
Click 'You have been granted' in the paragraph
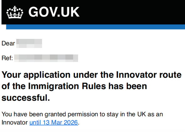pos(34,114)
